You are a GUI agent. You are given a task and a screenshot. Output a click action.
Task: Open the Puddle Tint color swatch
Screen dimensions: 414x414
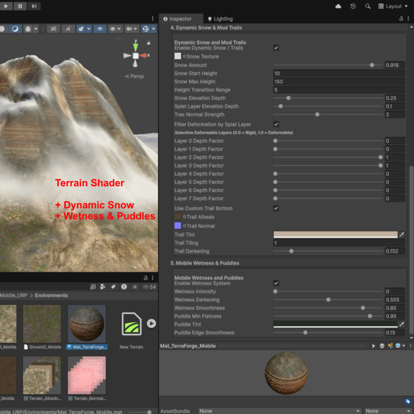click(335, 324)
